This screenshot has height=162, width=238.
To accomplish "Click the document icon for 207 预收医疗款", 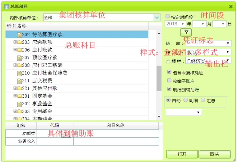I will click(x=19, y=58).
